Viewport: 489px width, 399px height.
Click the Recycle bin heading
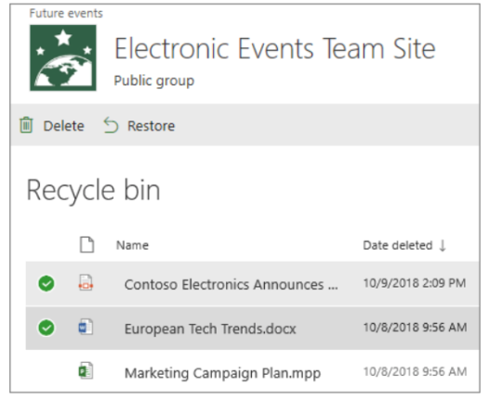pyautogui.click(x=93, y=190)
